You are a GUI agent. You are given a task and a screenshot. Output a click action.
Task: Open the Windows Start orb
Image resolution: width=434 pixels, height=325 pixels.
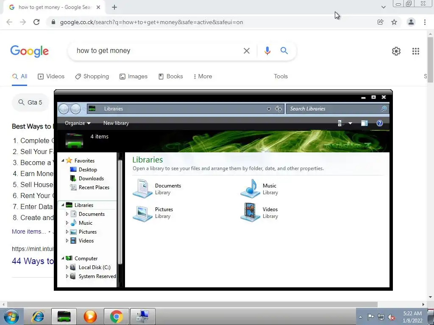[x=11, y=317]
